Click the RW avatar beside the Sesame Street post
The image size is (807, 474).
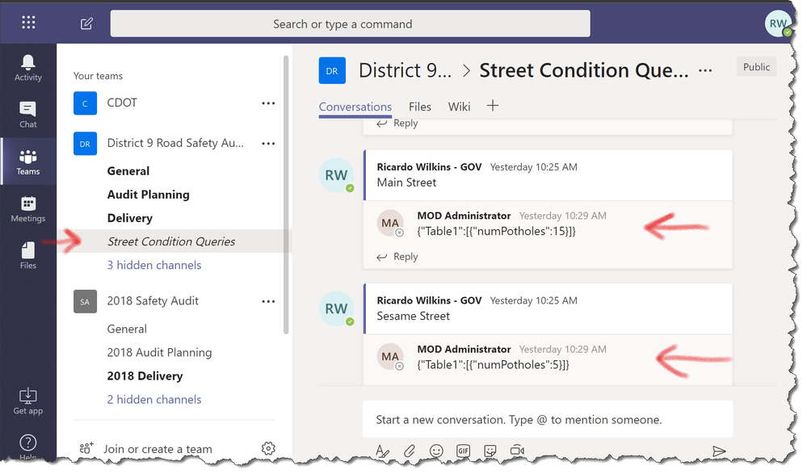(337, 308)
